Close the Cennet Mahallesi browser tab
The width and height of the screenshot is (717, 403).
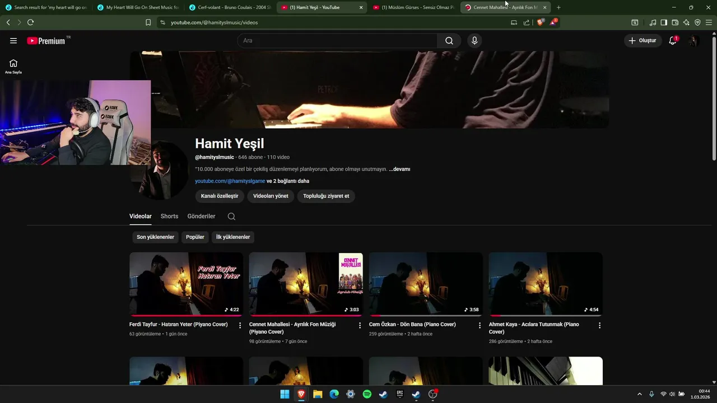pos(544,7)
